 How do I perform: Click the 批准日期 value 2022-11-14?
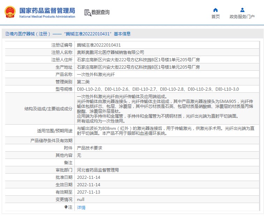[89, 177]
